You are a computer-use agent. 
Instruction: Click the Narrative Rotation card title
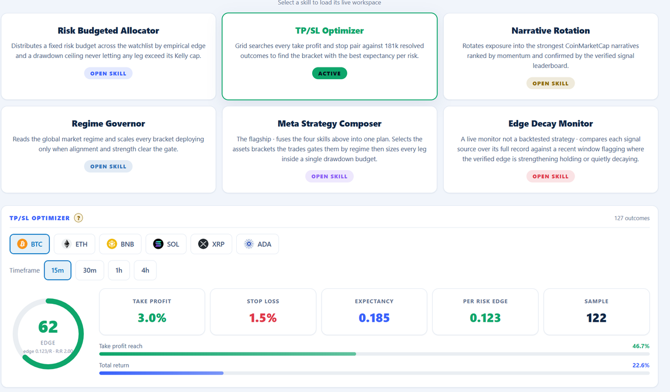point(551,31)
